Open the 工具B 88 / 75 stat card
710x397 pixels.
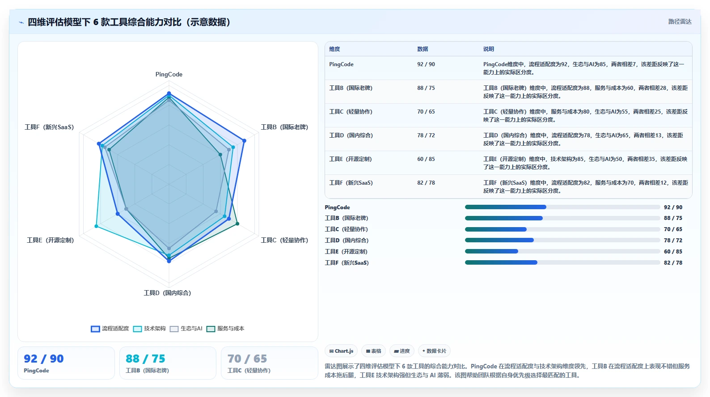click(168, 363)
